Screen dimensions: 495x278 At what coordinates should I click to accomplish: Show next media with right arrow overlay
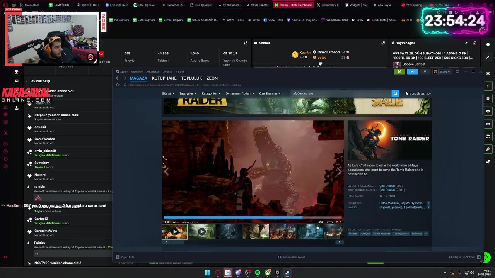pyautogui.click(x=339, y=171)
